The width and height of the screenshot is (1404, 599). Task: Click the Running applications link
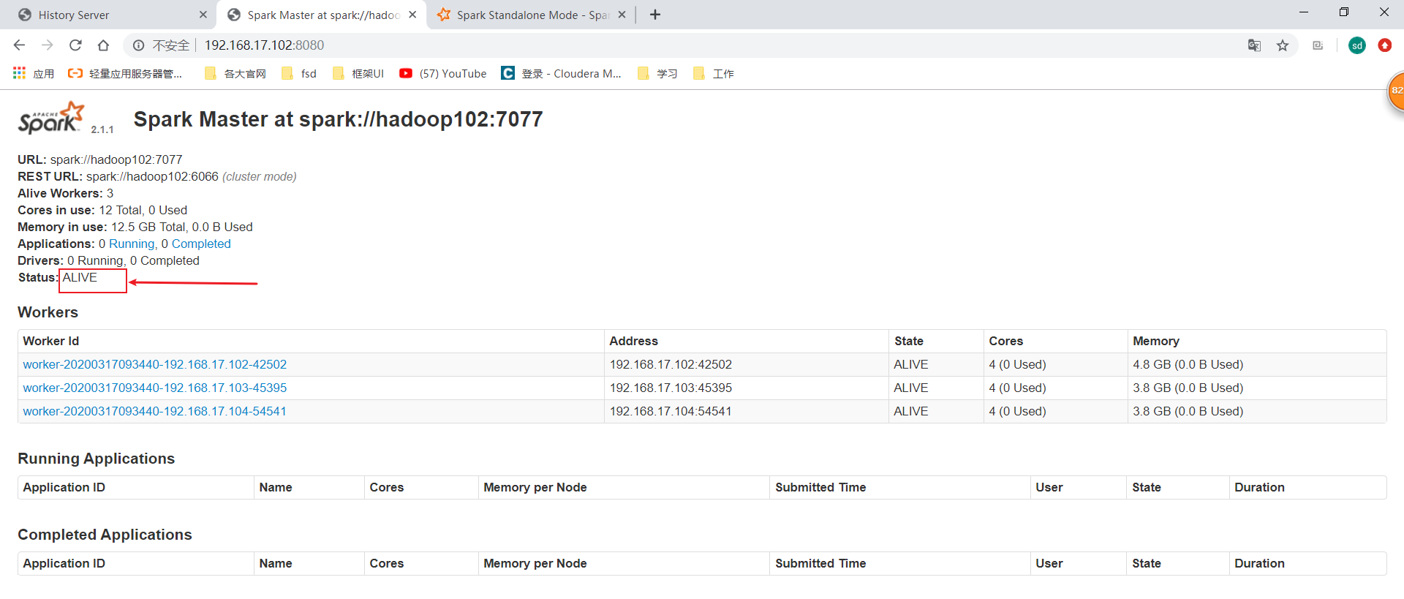point(132,244)
